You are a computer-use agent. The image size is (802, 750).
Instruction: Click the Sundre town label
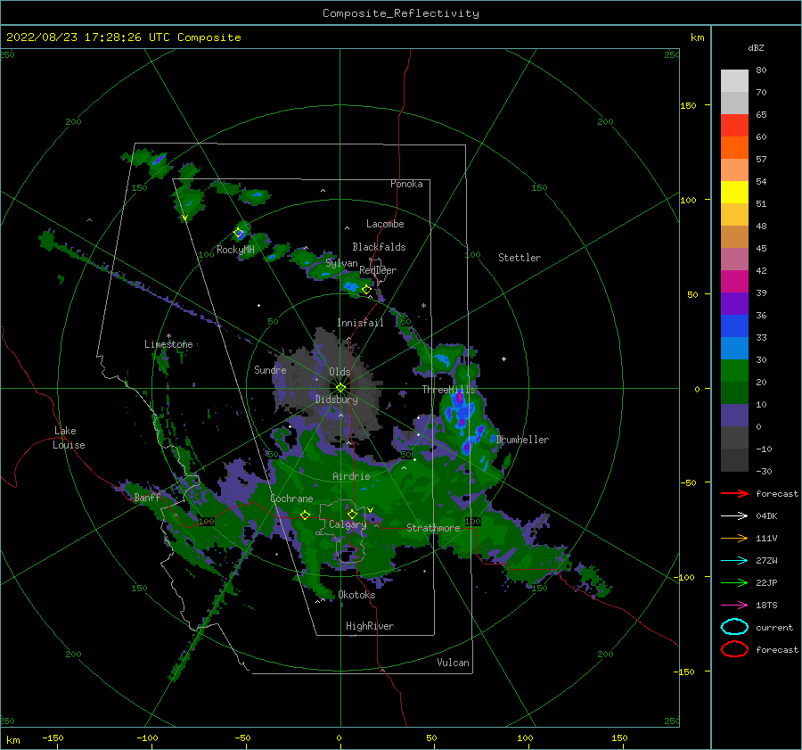click(270, 369)
